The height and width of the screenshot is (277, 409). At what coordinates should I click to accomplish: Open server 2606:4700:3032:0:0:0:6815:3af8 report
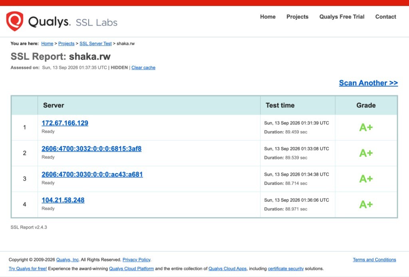point(91,149)
